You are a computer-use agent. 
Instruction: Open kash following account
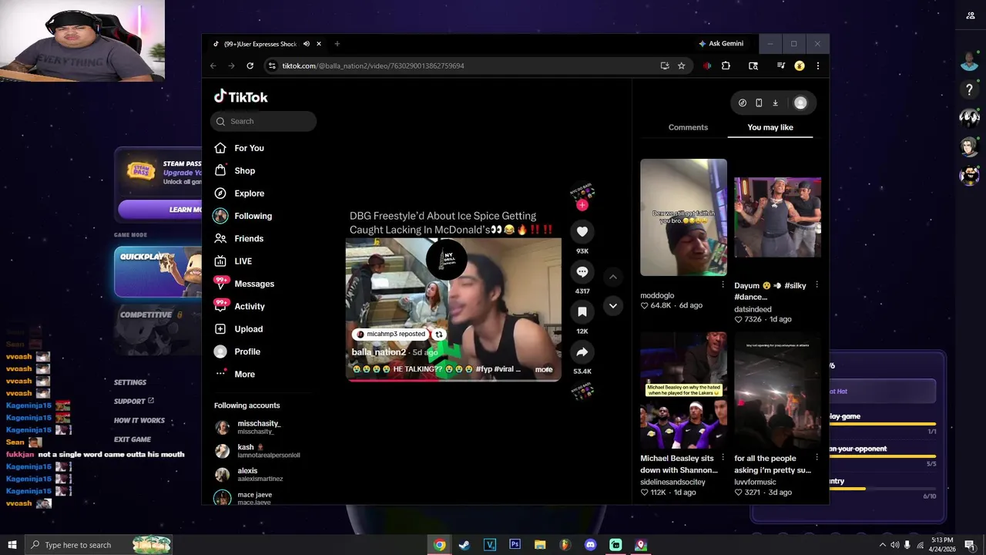click(x=257, y=451)
